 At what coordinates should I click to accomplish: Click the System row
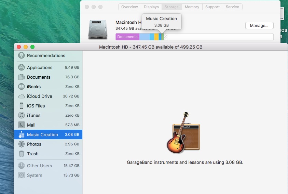[x=48, y=175]
